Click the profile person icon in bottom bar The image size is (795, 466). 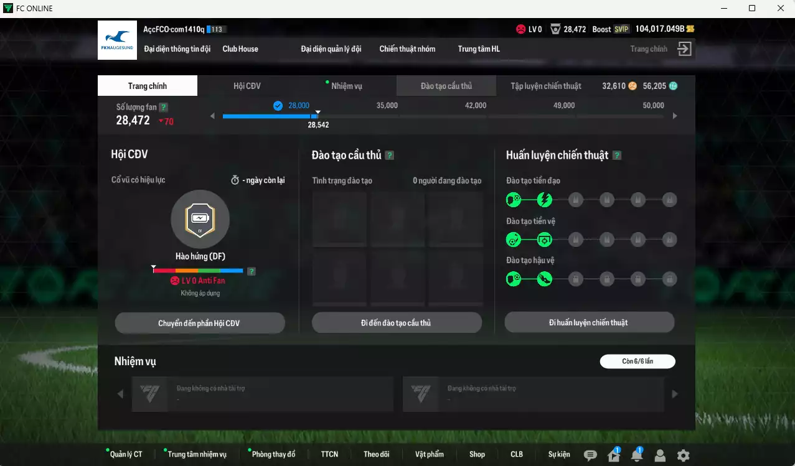[x=660, y=455]
